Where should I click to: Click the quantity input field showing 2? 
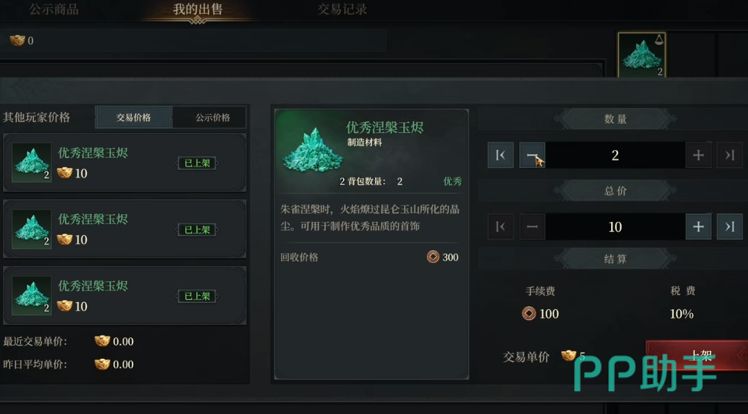[615, 156]
